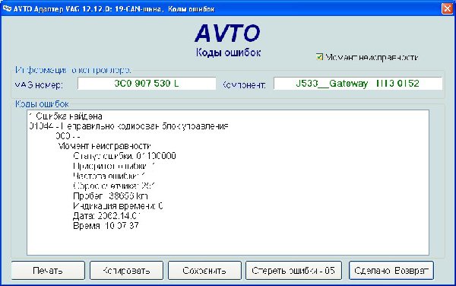Click the Статус ошибки line
456x286 pixels.
pyautogui.click(x=125, y=156)
